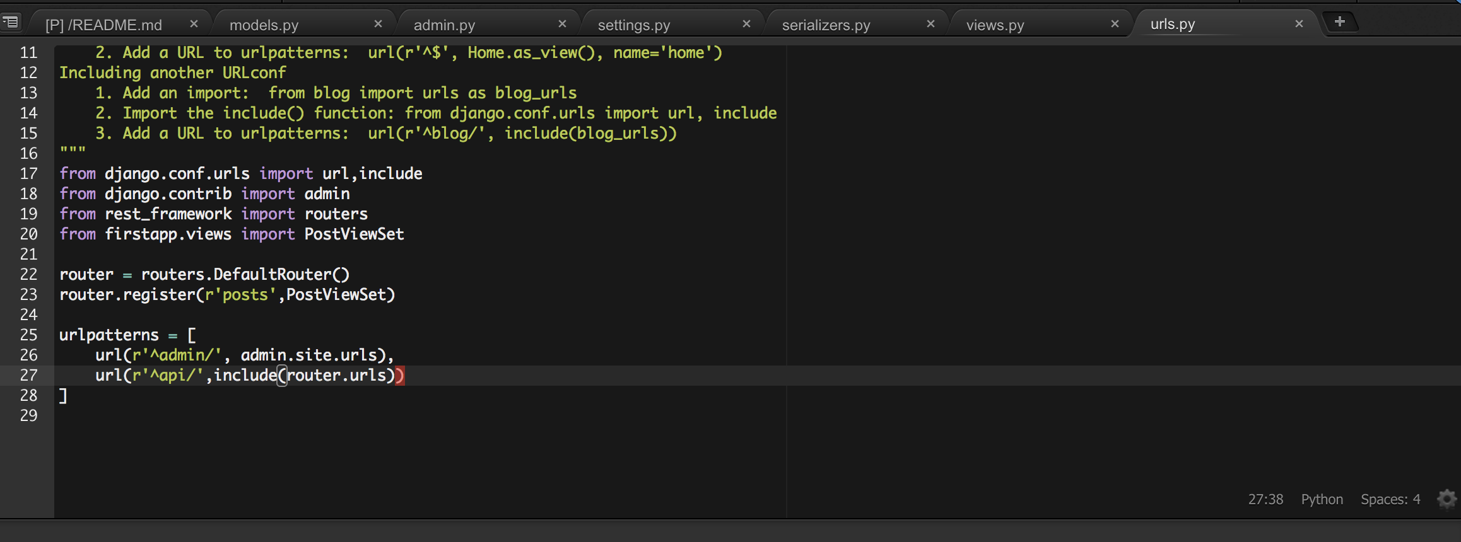Close the admin.py tab
The image size is (1461, 542).
pos(562,24)
